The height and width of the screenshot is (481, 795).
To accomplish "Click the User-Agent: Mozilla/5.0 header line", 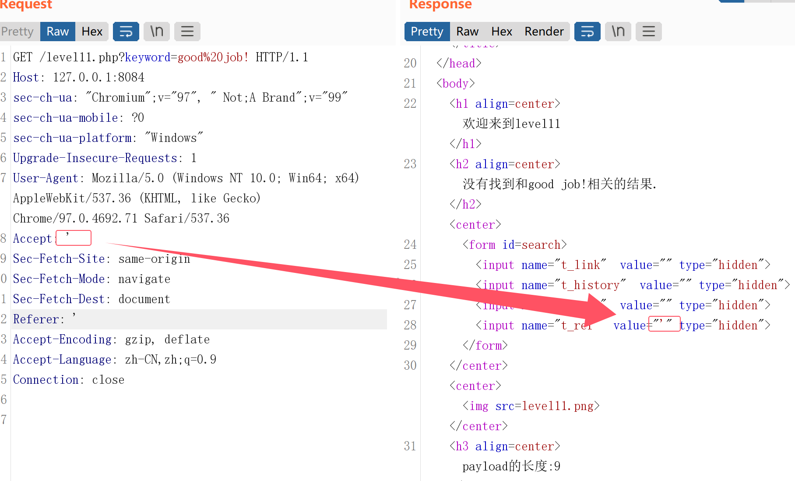I will pyautogui.click(x=186, y=178).
